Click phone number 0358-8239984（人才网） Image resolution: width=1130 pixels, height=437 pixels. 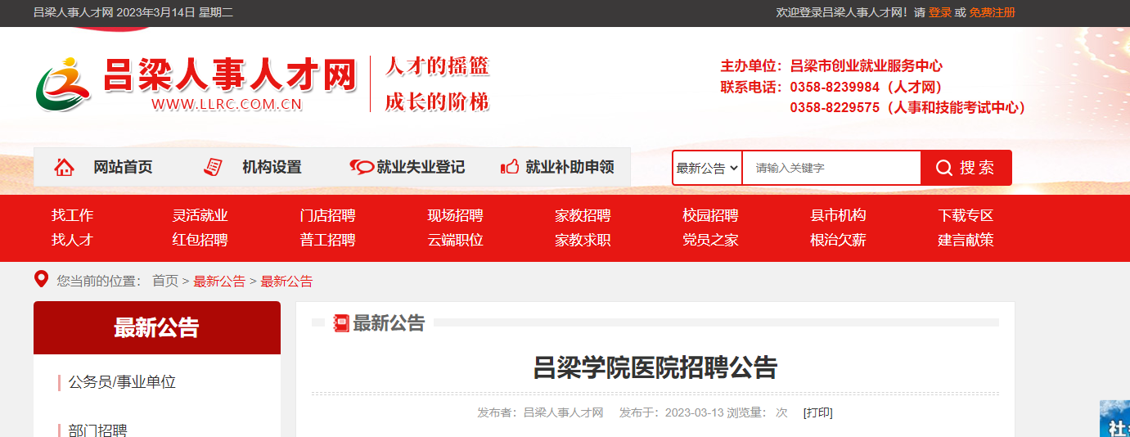pos(868,87)
